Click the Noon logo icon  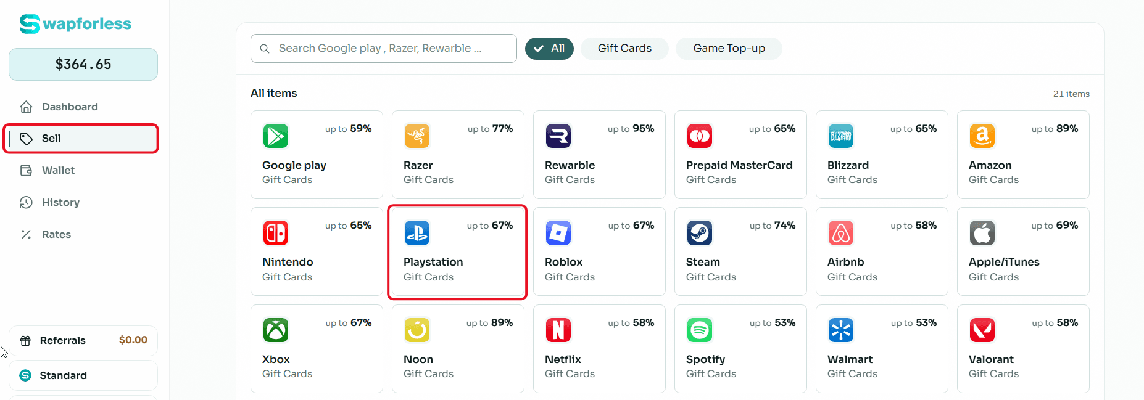pos(417,330)
